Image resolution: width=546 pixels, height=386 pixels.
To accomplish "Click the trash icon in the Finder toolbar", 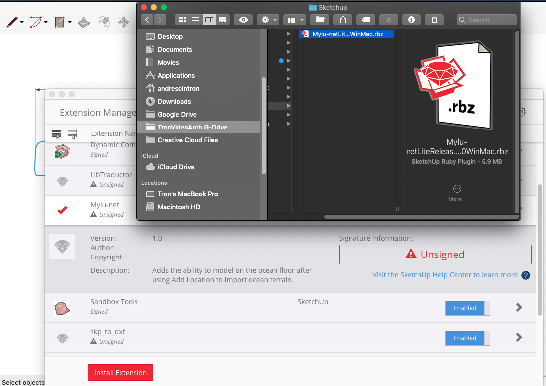I will coord(434,20).
